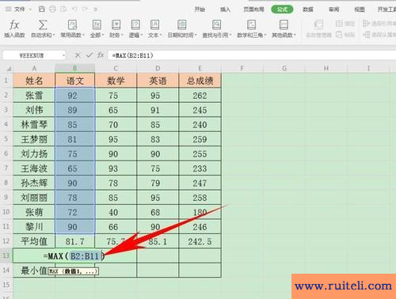Switch to the 审阅 ribbon tab
The image size is (396, 299).
click(333, 9)
